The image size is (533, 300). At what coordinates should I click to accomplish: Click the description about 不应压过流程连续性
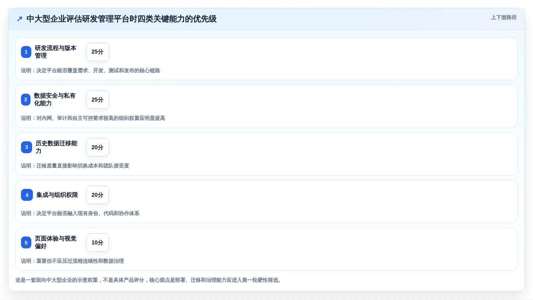tap(73, 261)
